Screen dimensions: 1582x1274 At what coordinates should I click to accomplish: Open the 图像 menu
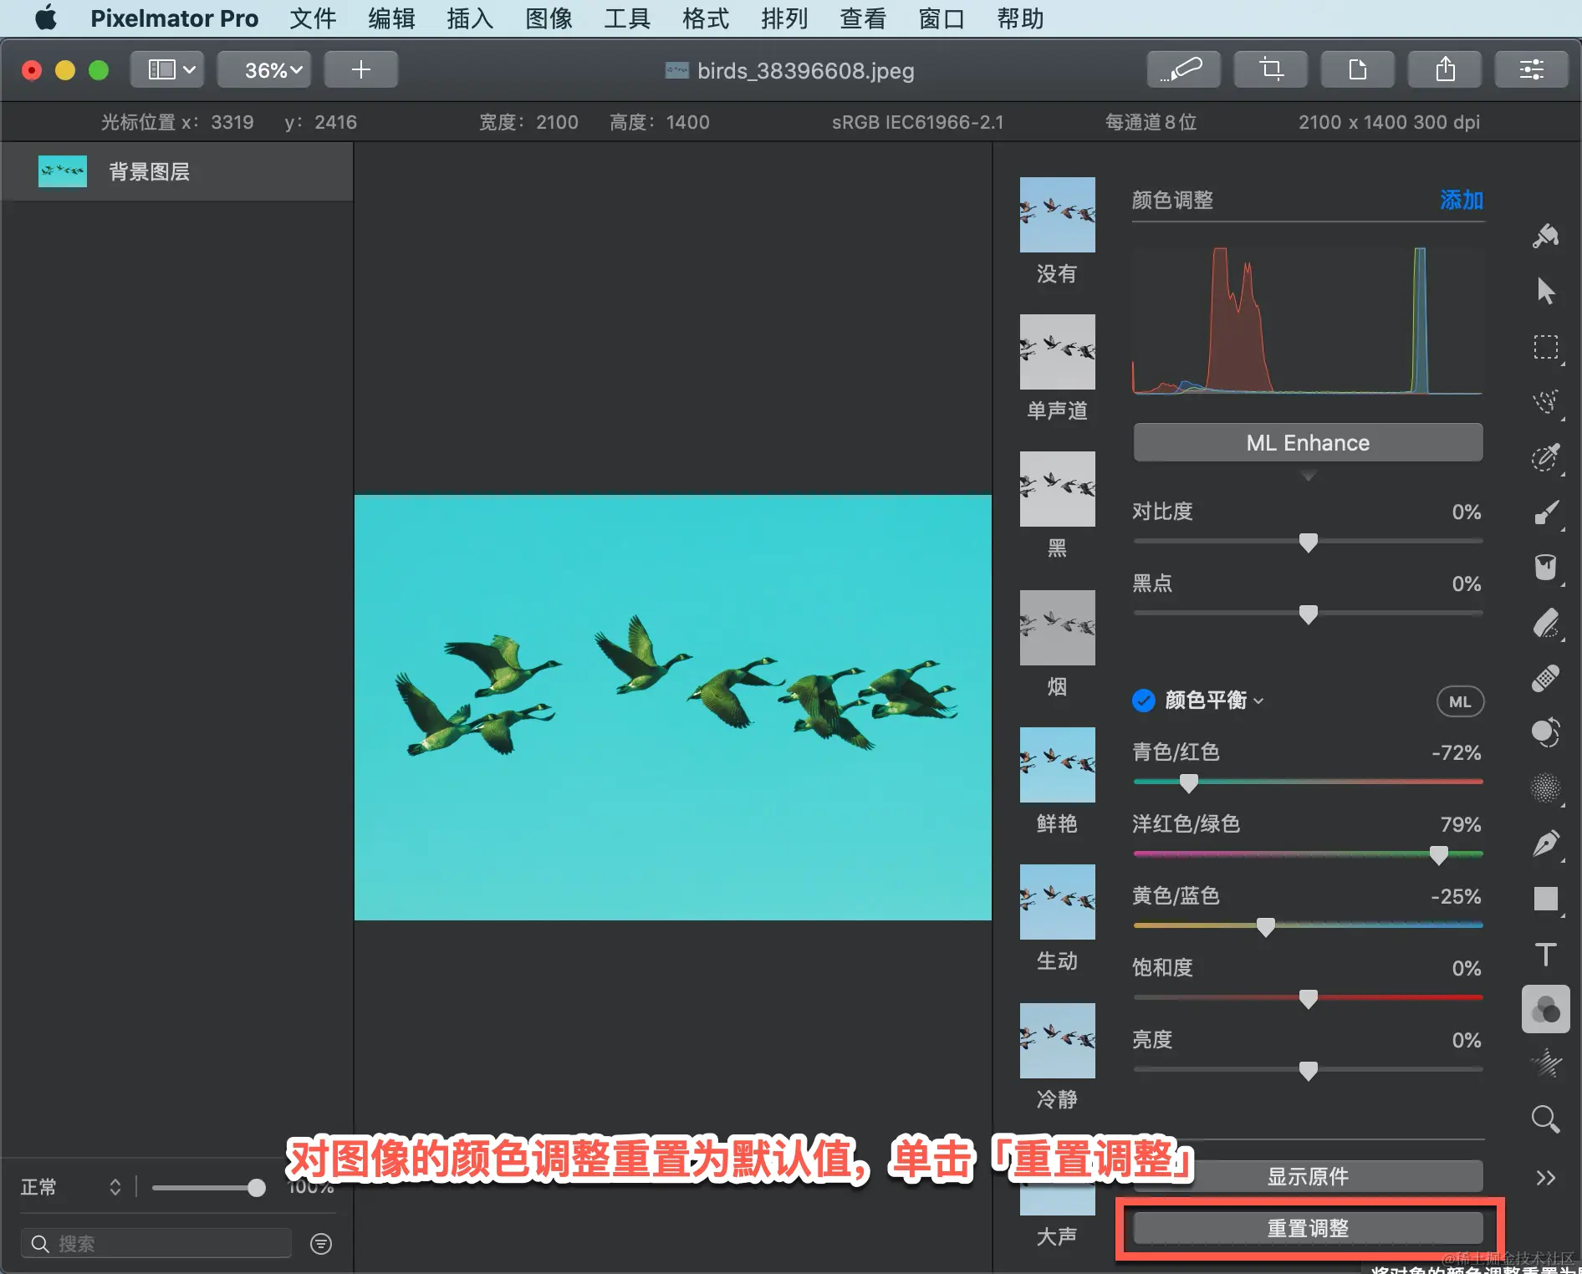click(x=549, y=18)
